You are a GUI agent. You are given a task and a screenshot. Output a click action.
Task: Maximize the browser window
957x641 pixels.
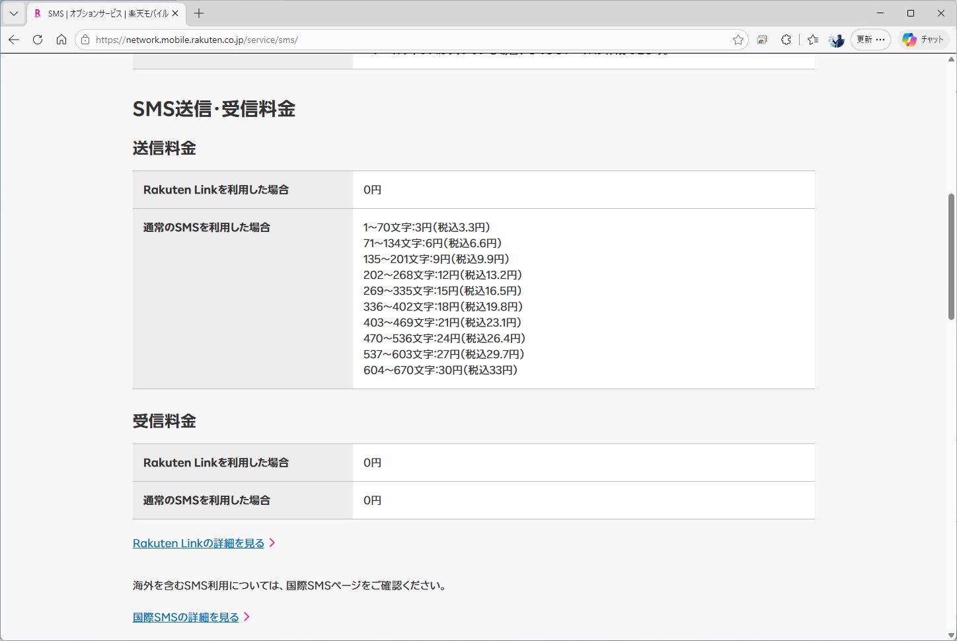click(x=911, y=13)
